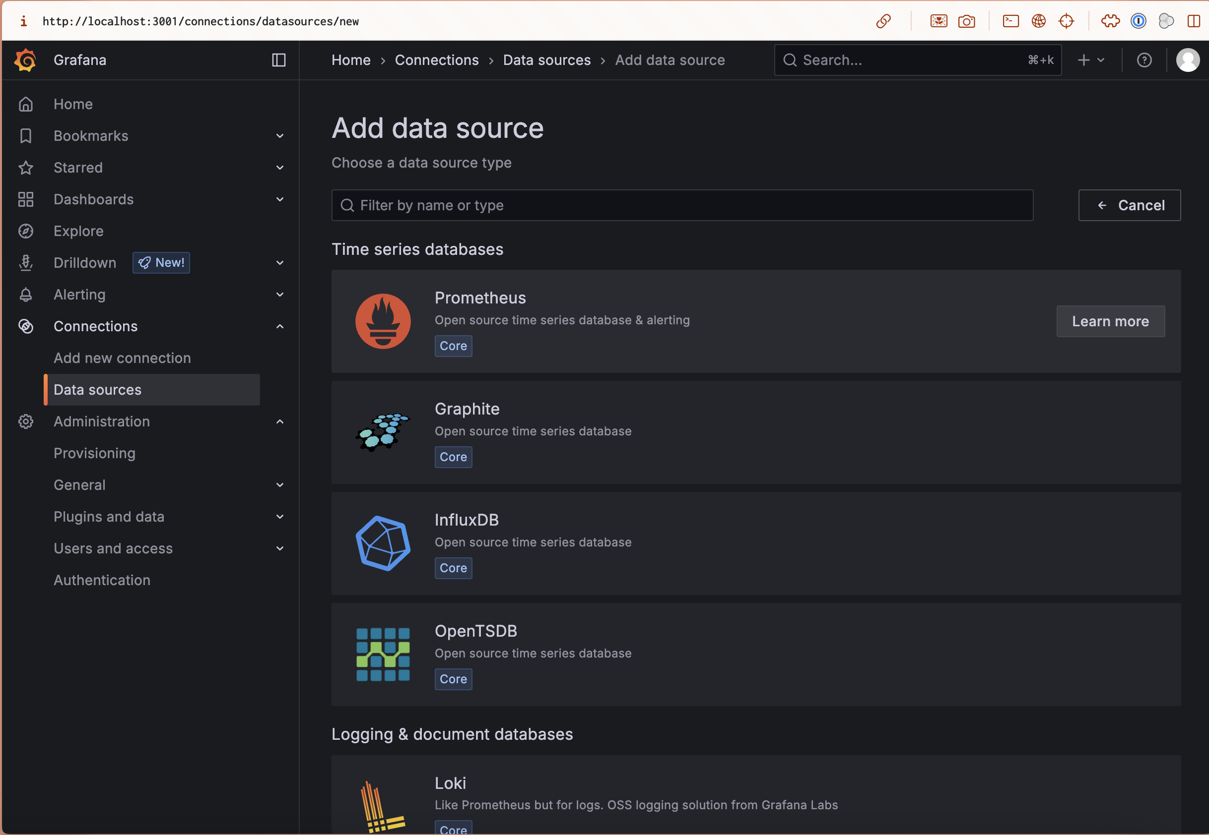Go to Home breadcrumb link
The image size is (1209, 835).
tap(351, 60)
